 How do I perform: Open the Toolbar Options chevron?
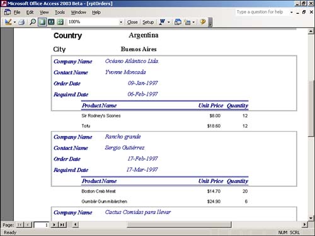click(210, 22)
